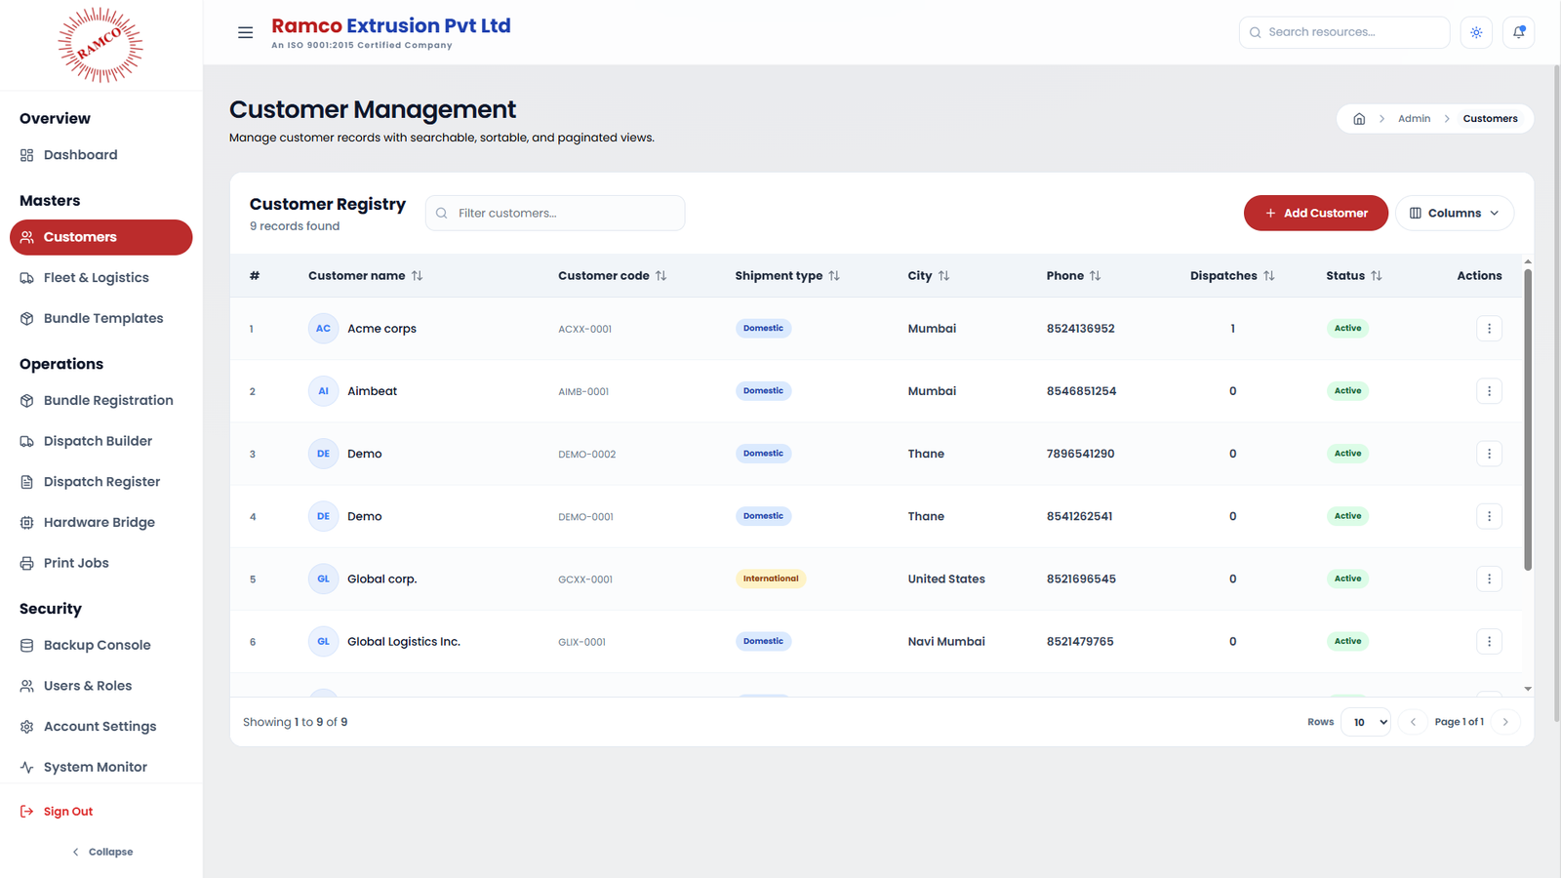Viewport: 1561px width, 878px height.
Task: Click the Add Customer button
Action: point(1315,213)
